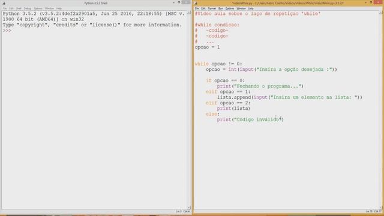Open Edit menu in Python Shell window
Screen dimensions: 384x216
coord(11,8)
